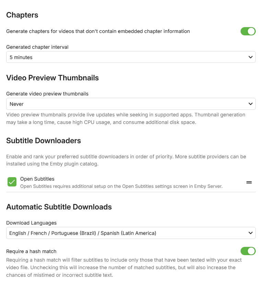Uncheck the Open Subtitles downloader checkbox
267x285 pixels.
(12, 182)
